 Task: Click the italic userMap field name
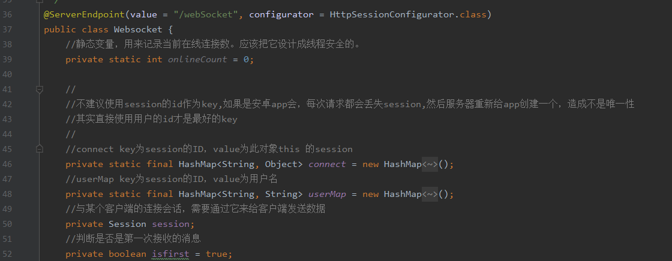click(x=327, y=194)
